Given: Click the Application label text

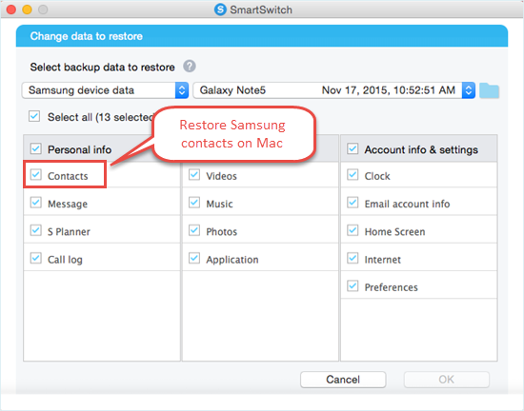Looking at the screenshot, I should pos(232,260).
